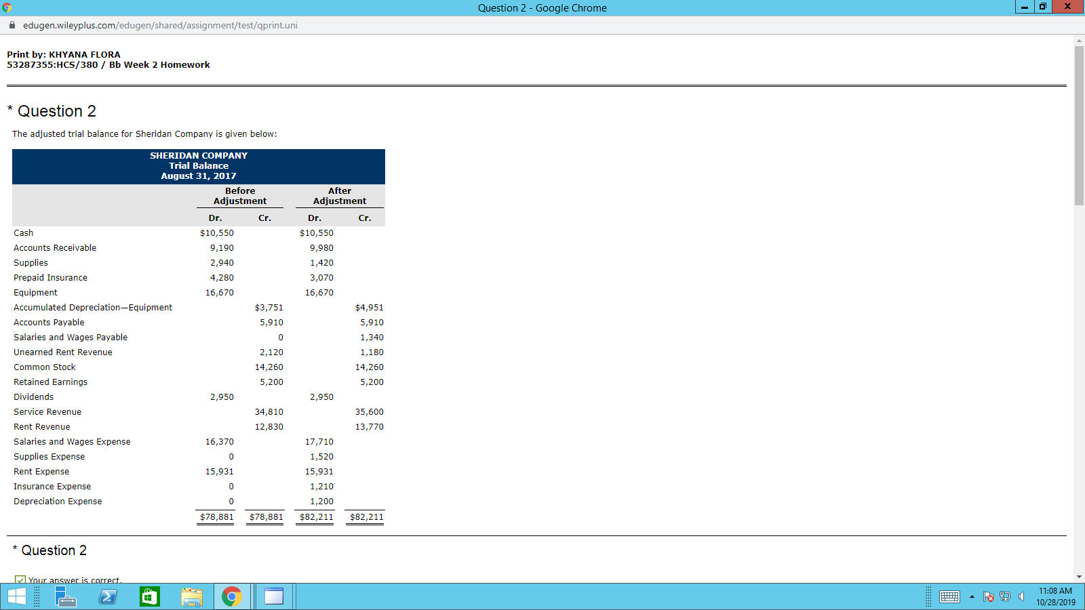Open the Action Center flag icon
The width and height of the screenshot is (1085, 610).
tap(989, 597)
